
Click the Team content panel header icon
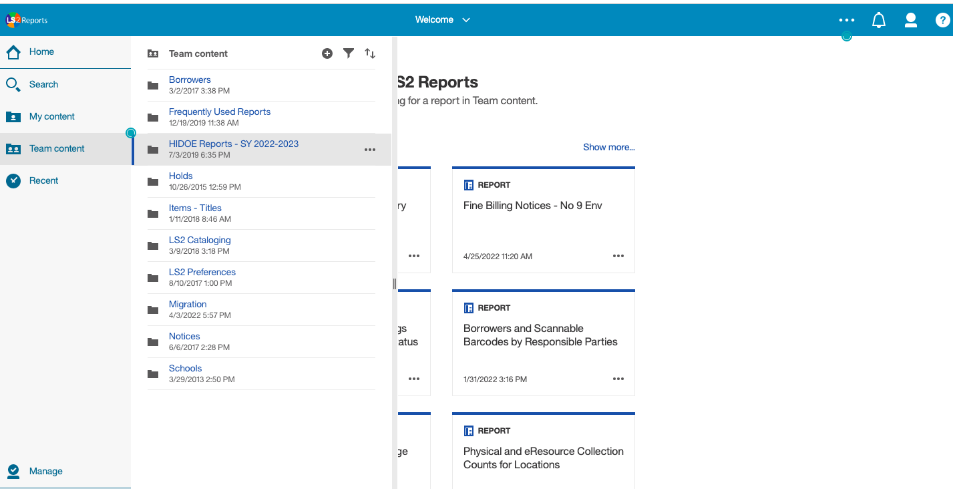coord(154,53)
